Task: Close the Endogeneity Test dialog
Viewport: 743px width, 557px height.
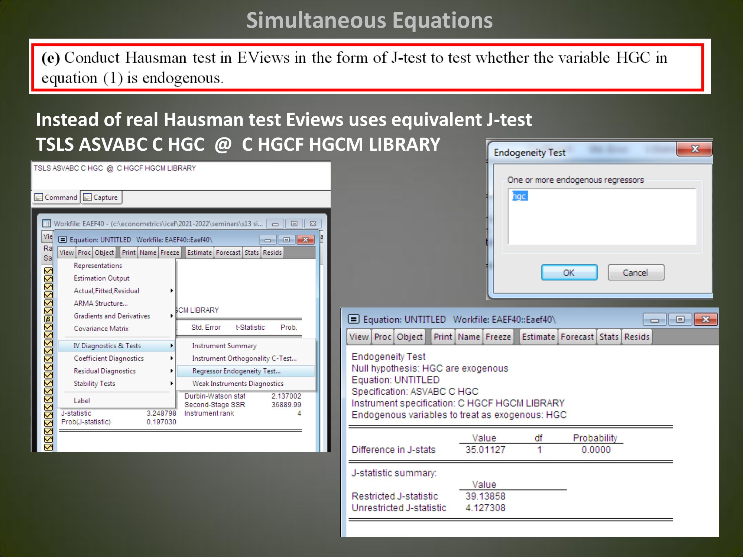Action: pyautogui.click(x=694, y=149)
